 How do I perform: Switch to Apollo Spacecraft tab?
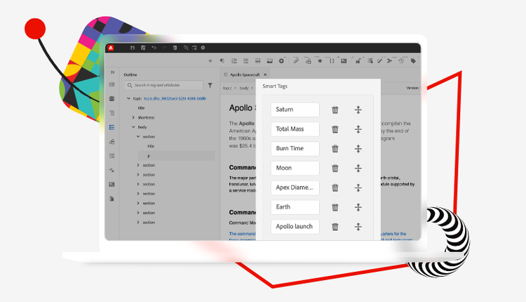point(245,74)
